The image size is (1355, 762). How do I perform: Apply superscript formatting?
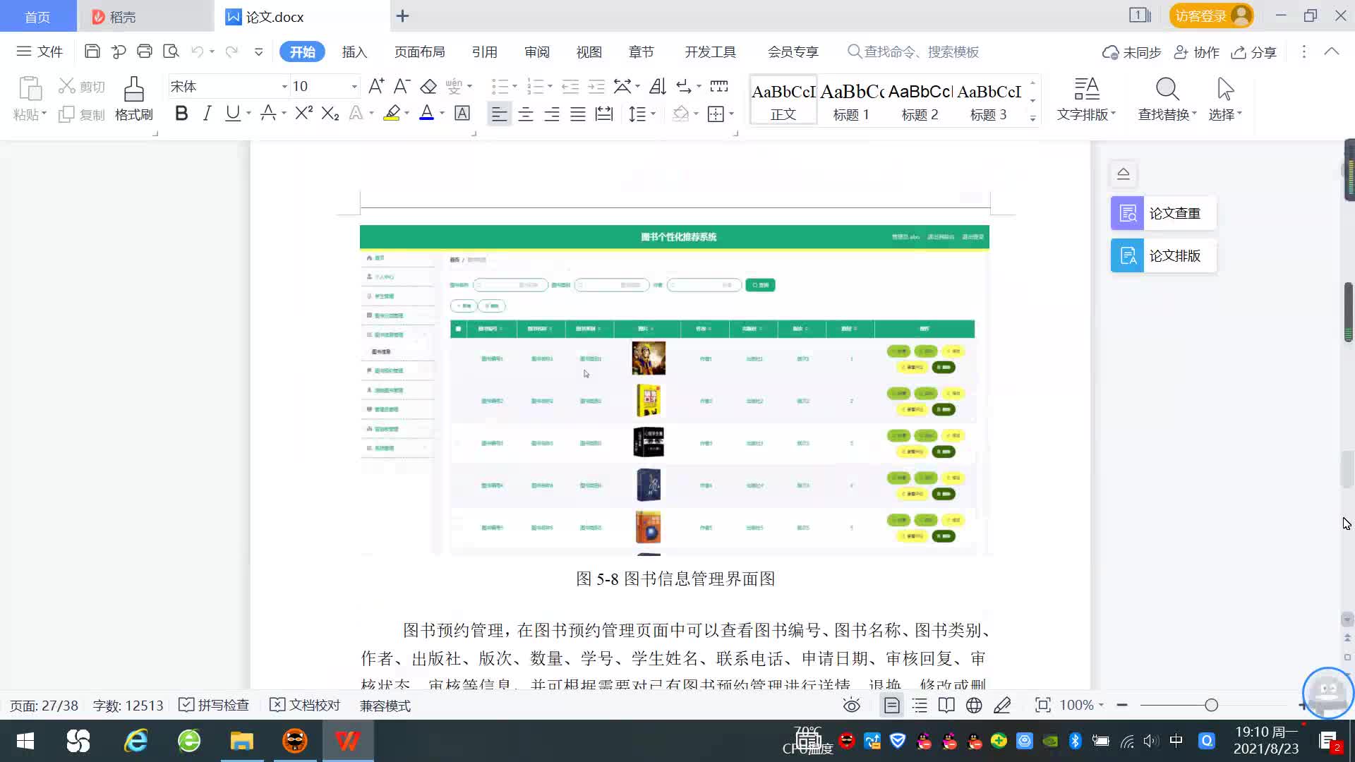304,113
